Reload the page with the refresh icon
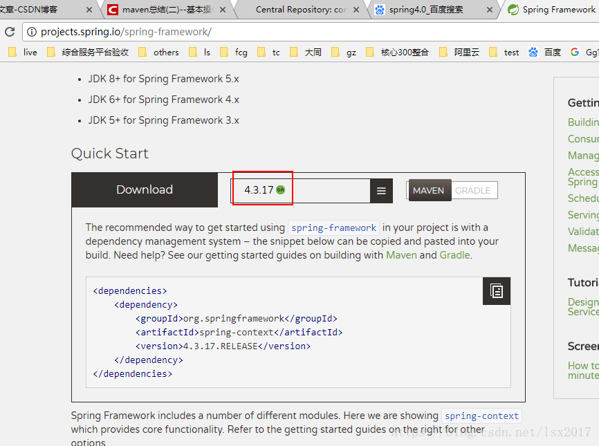599x446 pixels. [10, 32]
